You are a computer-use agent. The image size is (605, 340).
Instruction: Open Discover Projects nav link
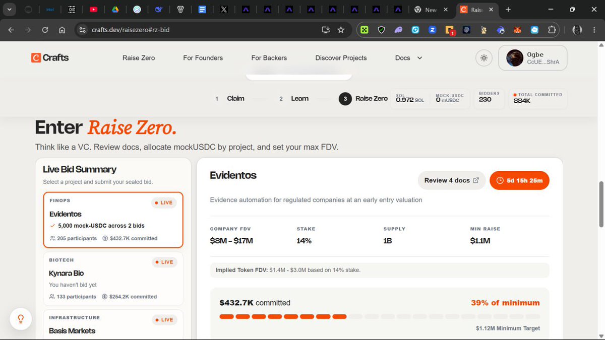pos(341,58)
